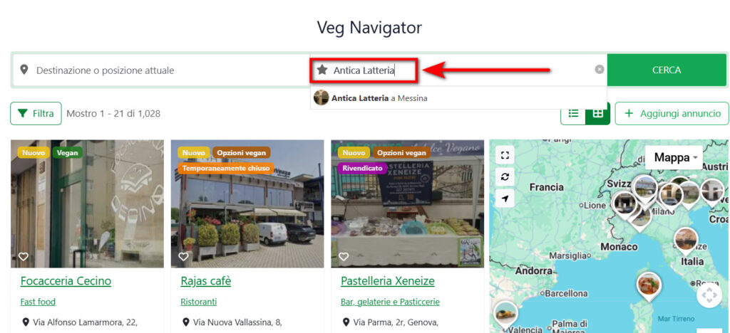Image resolution: width=730 pixels, height=333 pixels.
Task: Click the Destinazione o posizione attuale field
Action: tap(162, 70)
